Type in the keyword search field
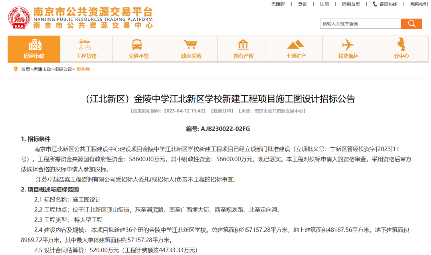Screen dimensions: 431x255 [x=360, y=24]
